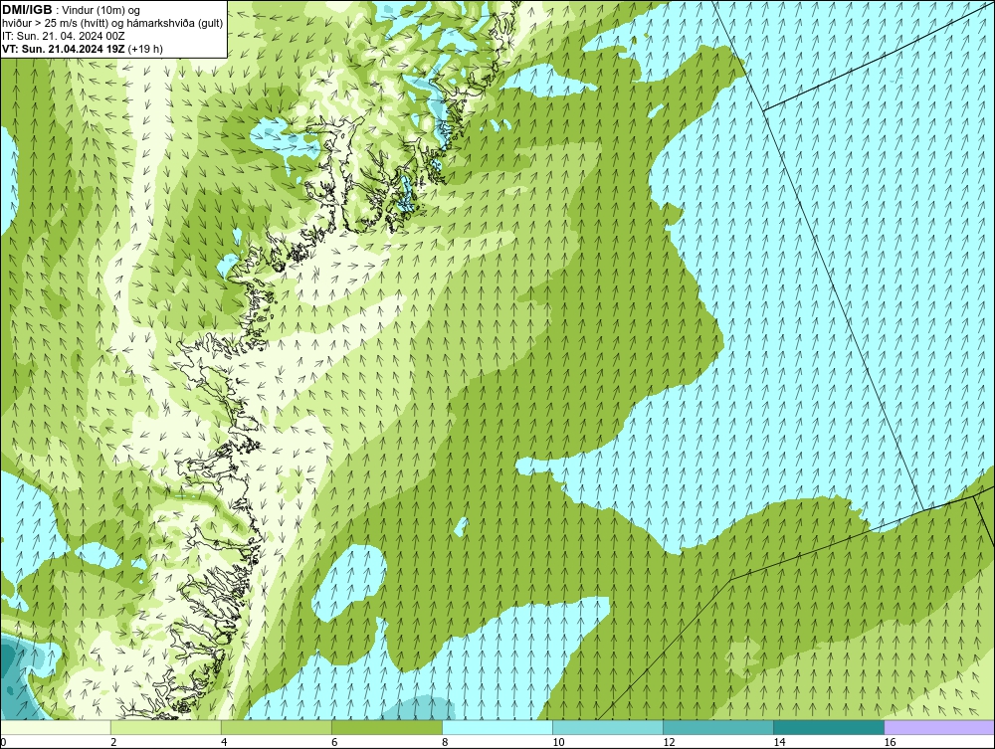Click the legend label '16'

[x=890, y=742]
